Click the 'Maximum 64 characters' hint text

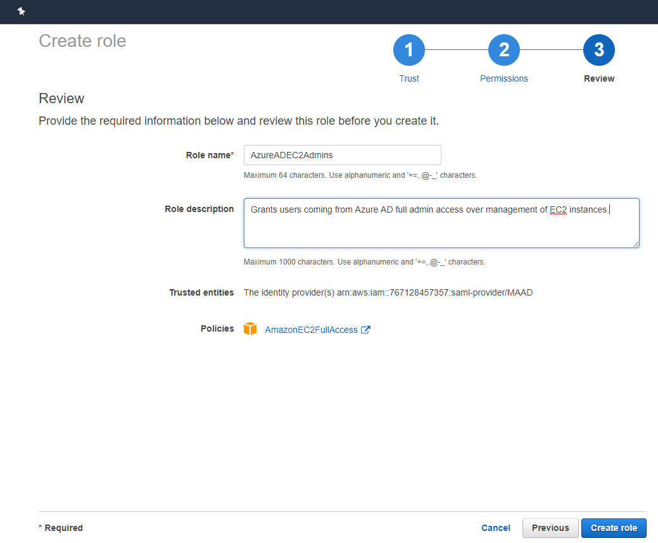tap(360, 175)
